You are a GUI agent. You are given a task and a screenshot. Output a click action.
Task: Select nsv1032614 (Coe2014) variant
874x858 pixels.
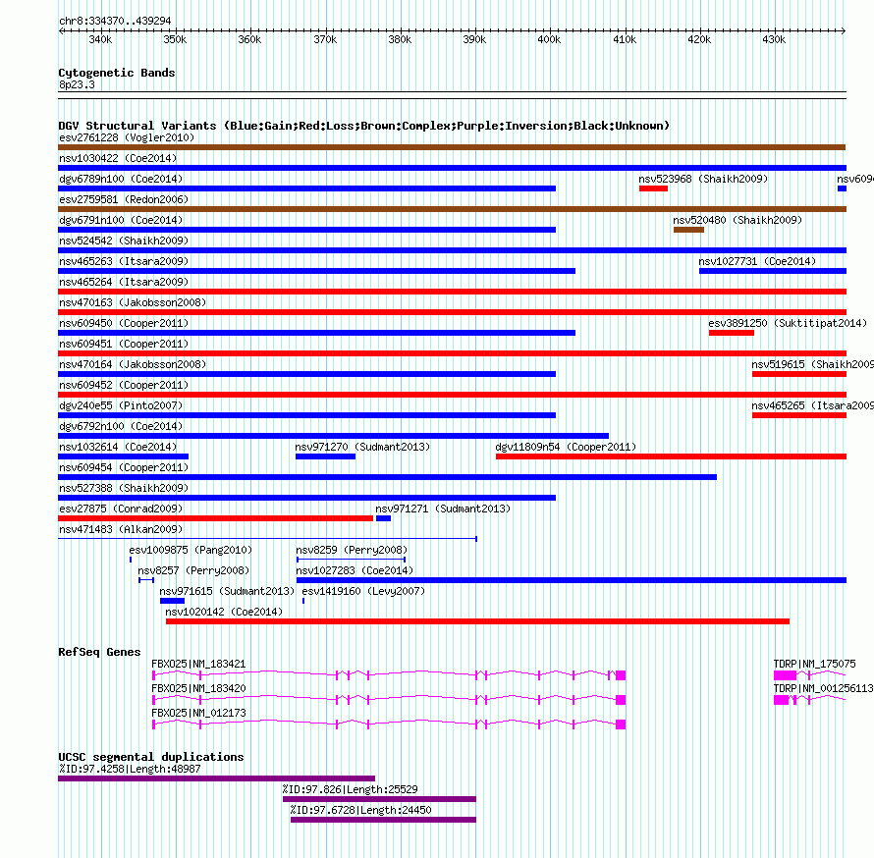[123, 456]
